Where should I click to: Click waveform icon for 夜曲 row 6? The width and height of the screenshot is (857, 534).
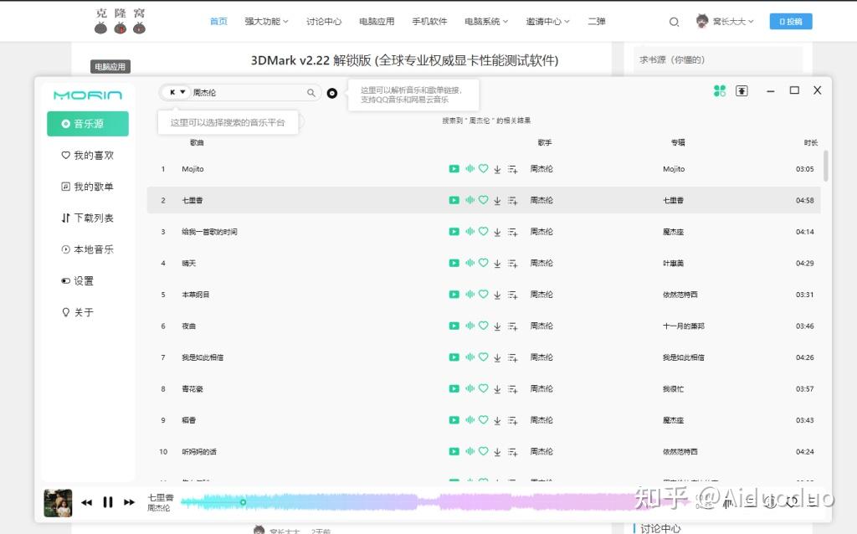click(470, 326)
